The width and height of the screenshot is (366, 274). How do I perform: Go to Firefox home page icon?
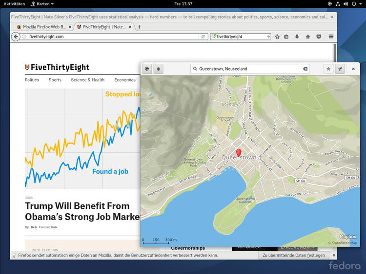[x=308, y=37]
